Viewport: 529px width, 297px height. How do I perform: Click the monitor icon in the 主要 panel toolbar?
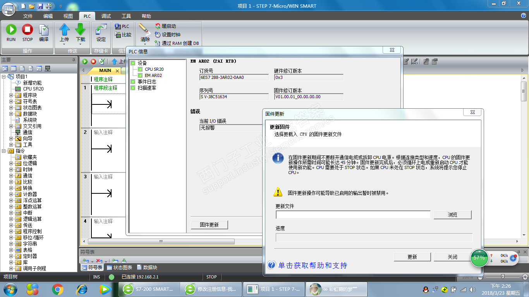[x=48, y=68]
